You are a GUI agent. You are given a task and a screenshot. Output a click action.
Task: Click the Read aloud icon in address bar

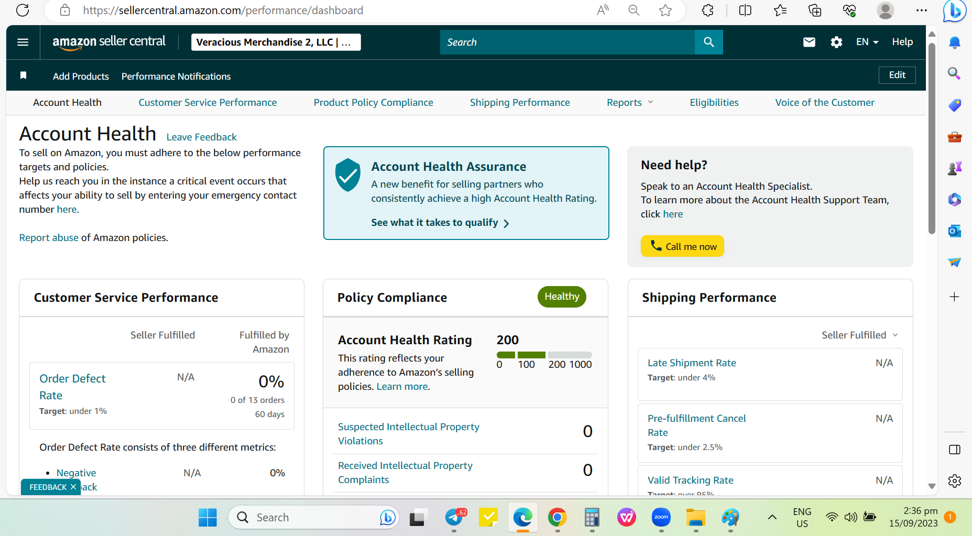603,10
